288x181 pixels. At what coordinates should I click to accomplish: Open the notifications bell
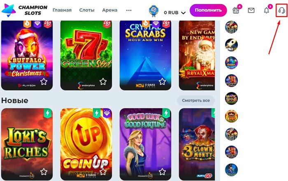pos(267,10)
